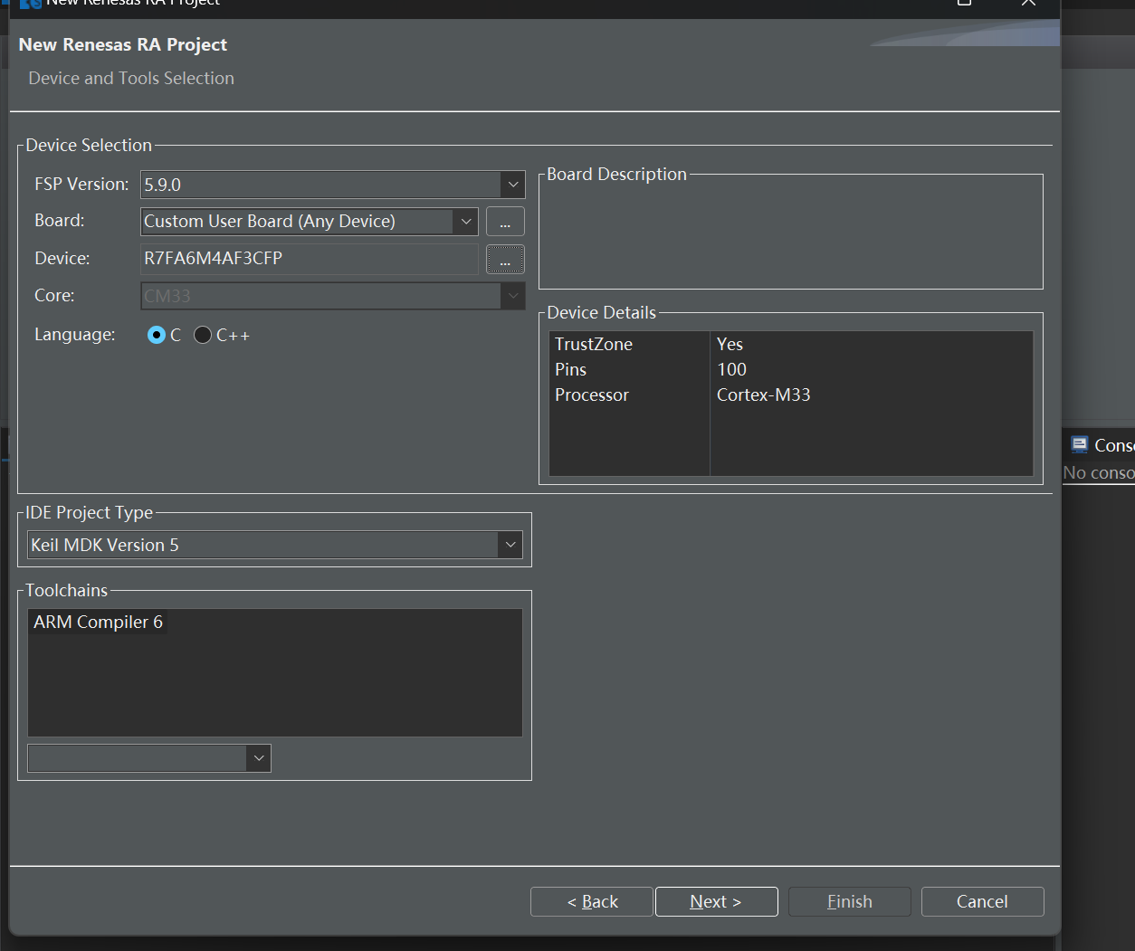Click the Pins value 100
Screen dimensions: 1135x951
pyautogui.click(x=731, y=369)
